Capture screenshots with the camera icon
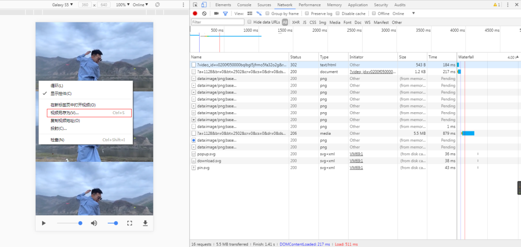521x247 pixels. tap(216, 13)
